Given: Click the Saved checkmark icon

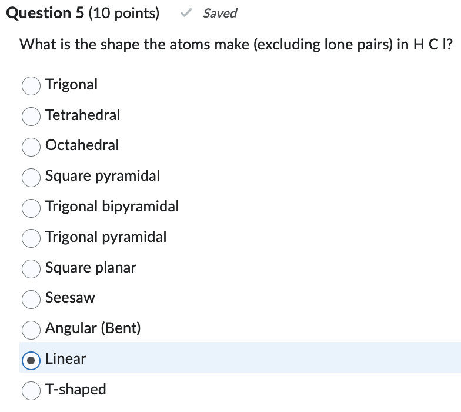Looking at the screenshot, I should [186, 14].
